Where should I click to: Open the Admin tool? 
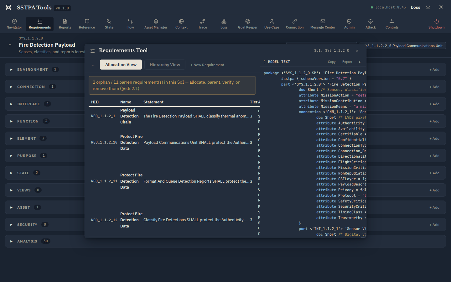click(349, 24)
